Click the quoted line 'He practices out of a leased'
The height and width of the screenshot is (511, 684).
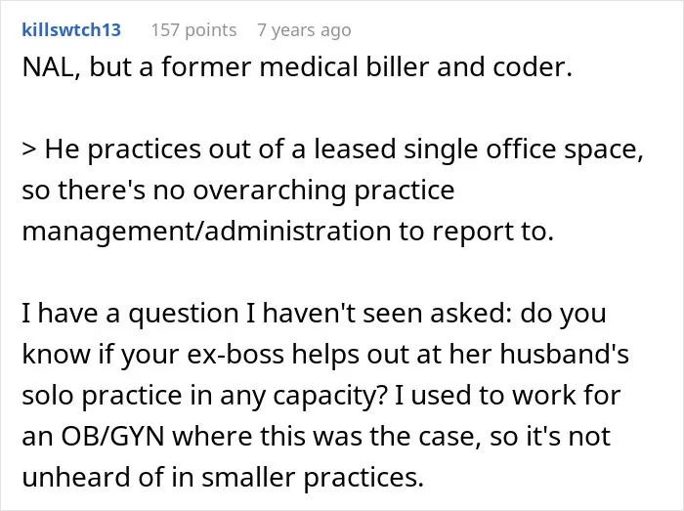(333, 149)
